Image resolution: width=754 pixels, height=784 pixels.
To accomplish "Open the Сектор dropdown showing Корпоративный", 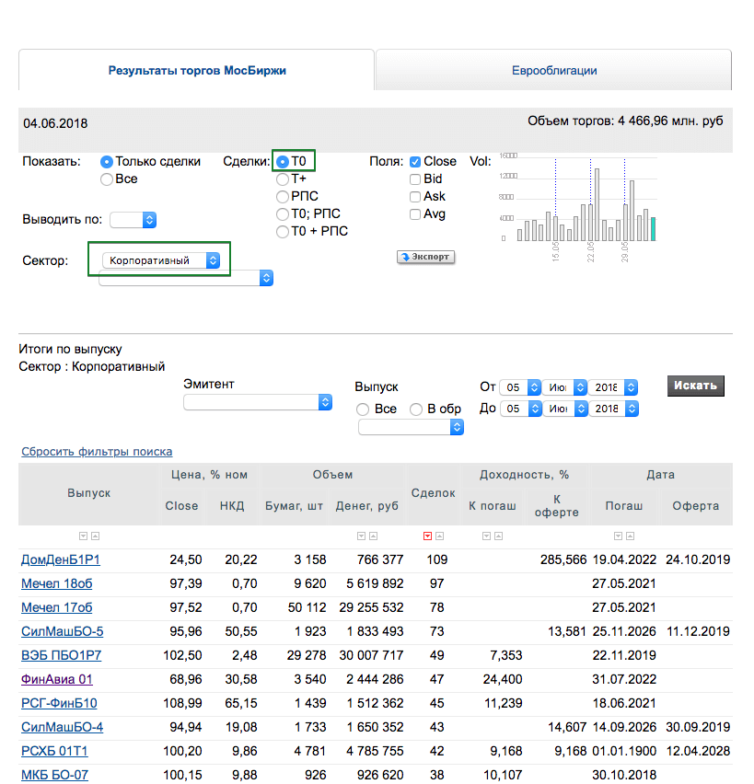I will pyautogui.click(x=161, y=260).
